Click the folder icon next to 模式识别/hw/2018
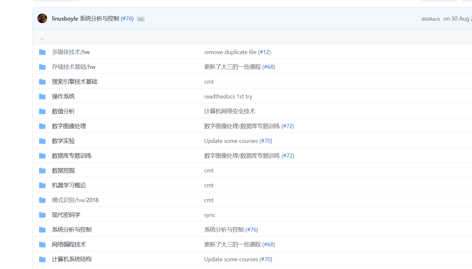Viewport: 472px width, 269px height. pyautogui.click(x=42, y=200)
